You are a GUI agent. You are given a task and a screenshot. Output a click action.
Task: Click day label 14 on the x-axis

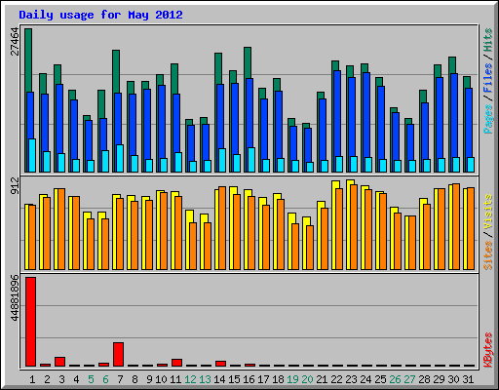[219, 379]
